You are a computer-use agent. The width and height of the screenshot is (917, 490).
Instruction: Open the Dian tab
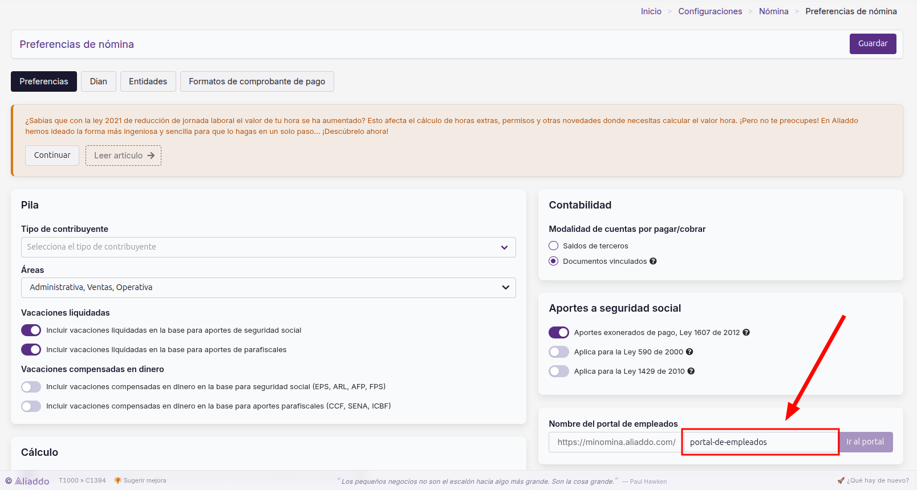(x=99, y=81)
